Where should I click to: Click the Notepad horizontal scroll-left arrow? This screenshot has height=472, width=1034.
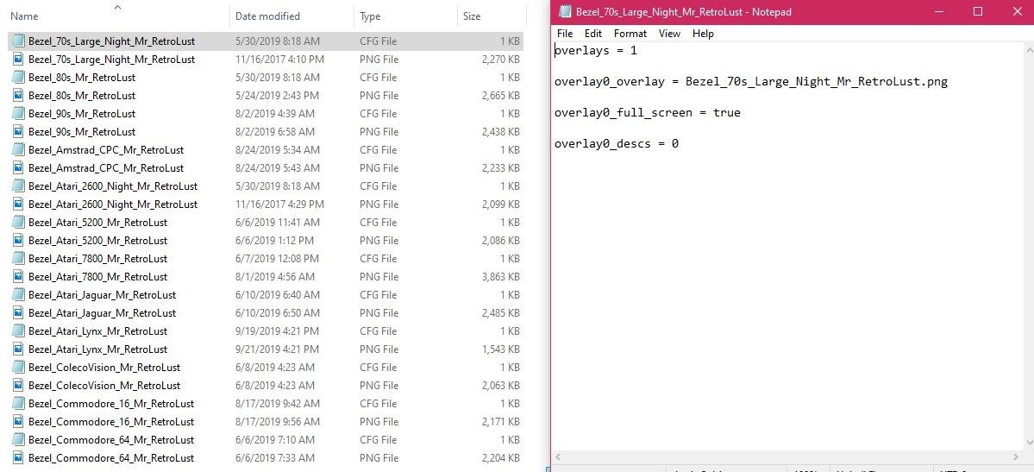point(558,456)
